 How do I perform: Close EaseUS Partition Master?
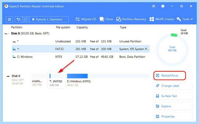[191, 6]
